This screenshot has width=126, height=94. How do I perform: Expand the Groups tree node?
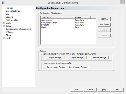(x=4, y=26)
